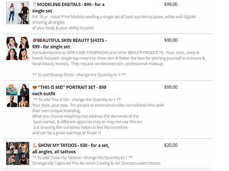Click the 'To add Show my Tattoos' note
This screenshot has width=229, height=171.
point(83,158)
